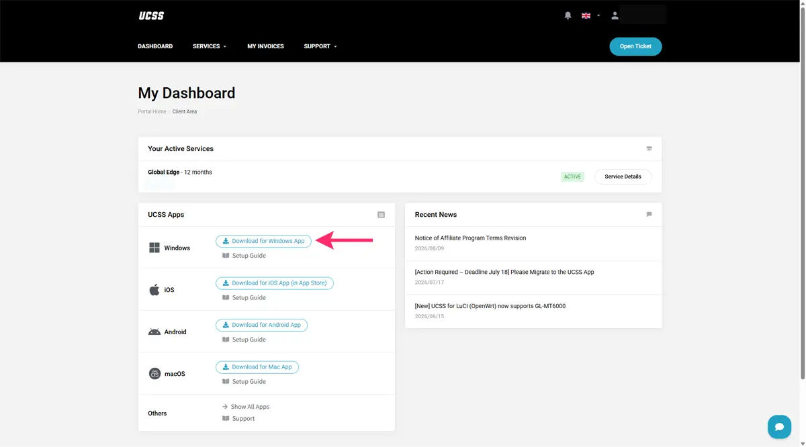Image resolution: width=806 pixels, height=447 pixels.
Task: Open Service Details for Global Edge
Action: [x=623, y=177]
